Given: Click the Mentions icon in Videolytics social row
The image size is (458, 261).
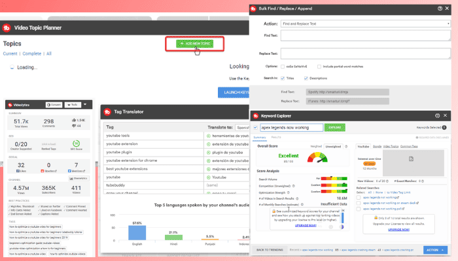Looking at the screenshot, I should tap(69, 171).
